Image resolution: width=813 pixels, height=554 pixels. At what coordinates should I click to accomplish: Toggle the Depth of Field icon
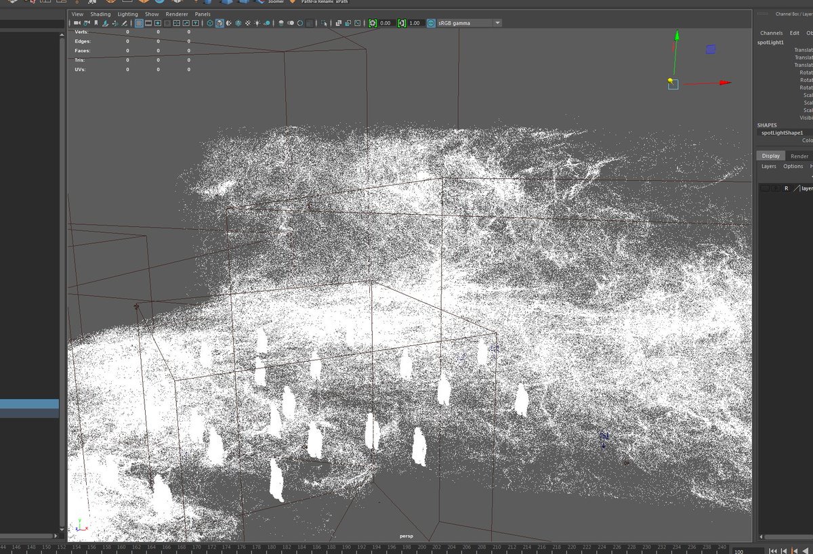[310, 23]
